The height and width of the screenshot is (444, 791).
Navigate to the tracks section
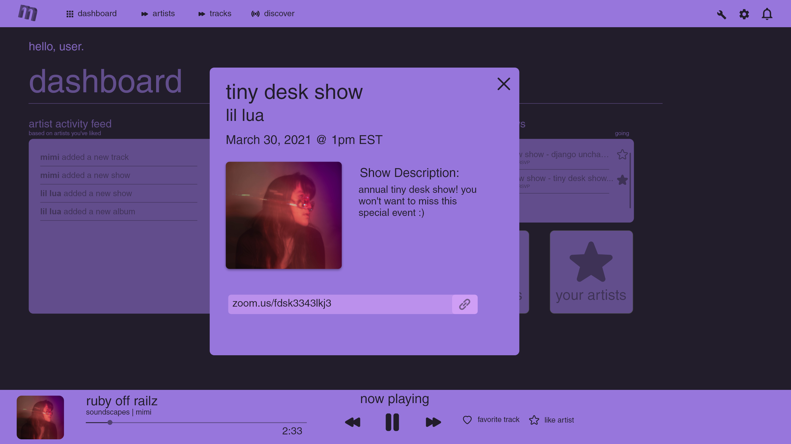pyautogui.click(x=215, y=13)
